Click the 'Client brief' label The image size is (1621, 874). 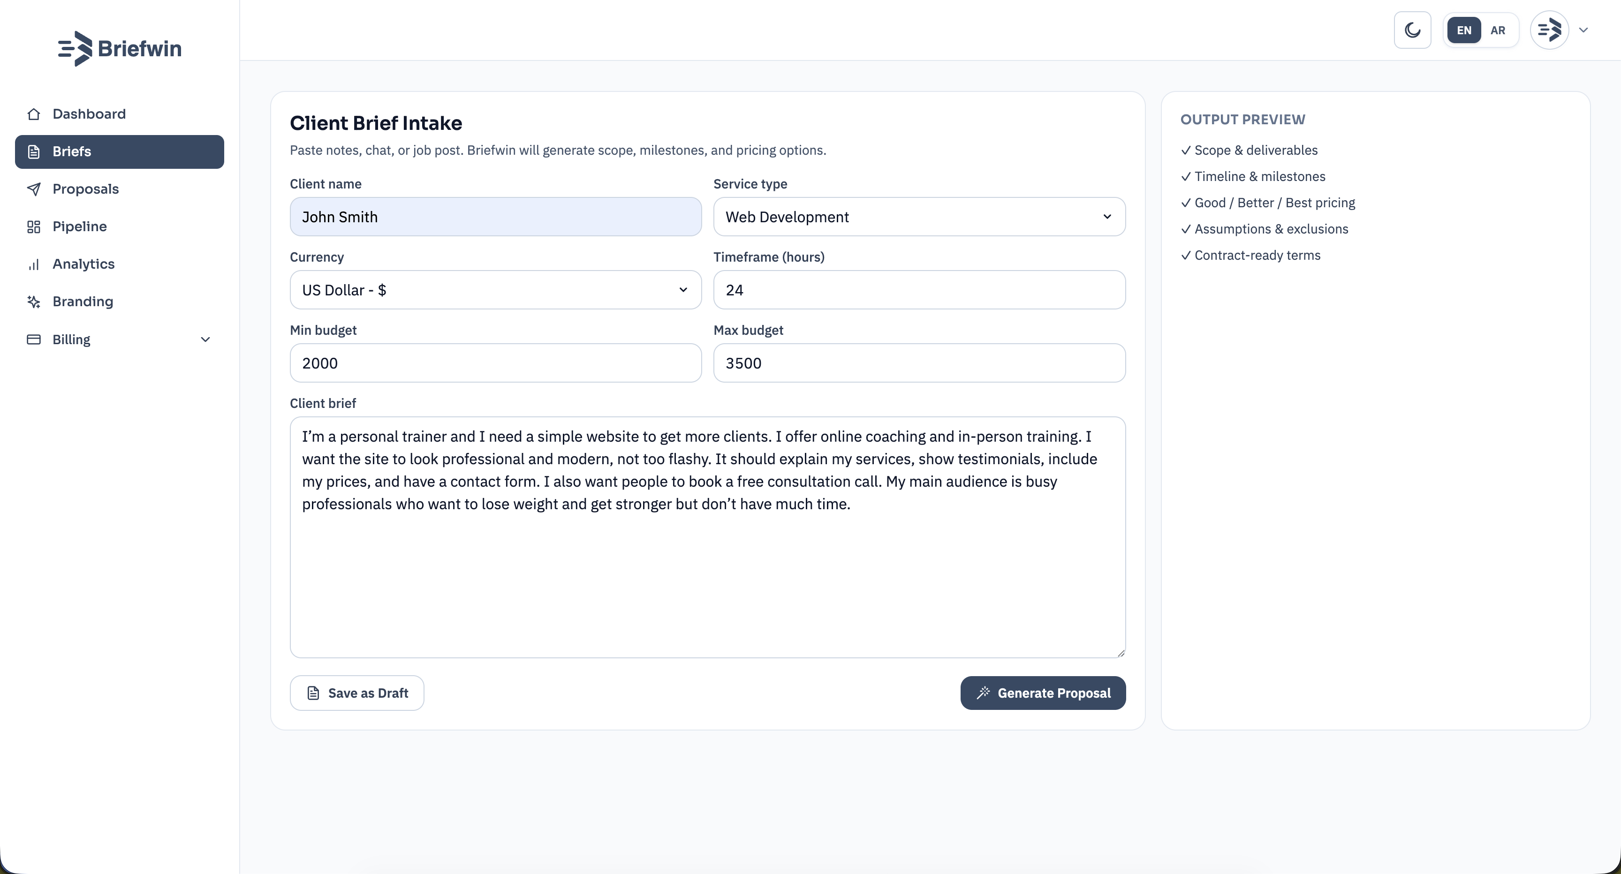point(323,403)
